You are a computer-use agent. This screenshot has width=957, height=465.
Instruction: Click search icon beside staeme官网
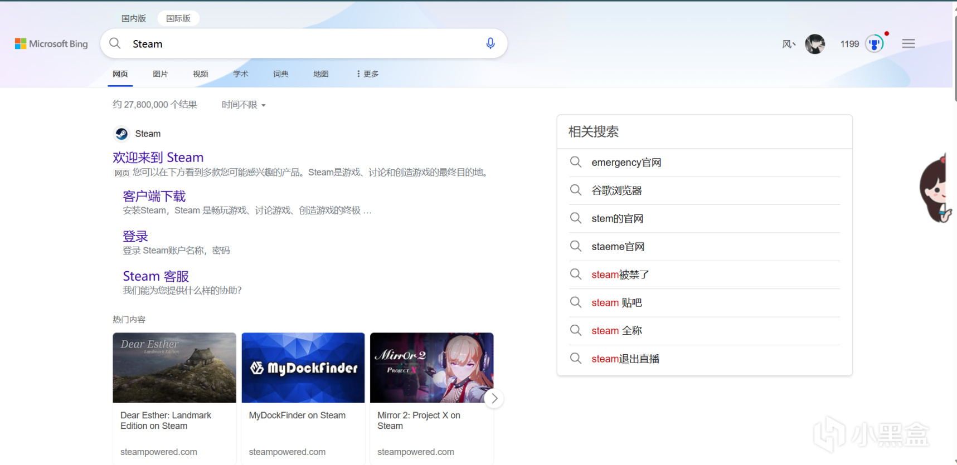point(576,246)
